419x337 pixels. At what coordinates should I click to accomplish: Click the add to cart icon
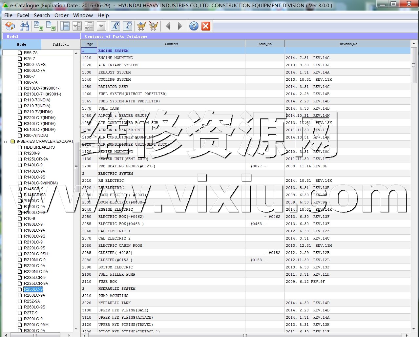point(141,26)
